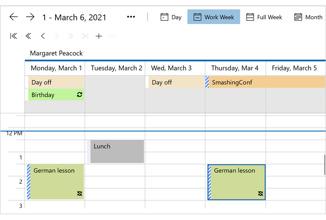This screenshot has width=326, height=220.
Task: Open the Month view
Action: point(308,17)
